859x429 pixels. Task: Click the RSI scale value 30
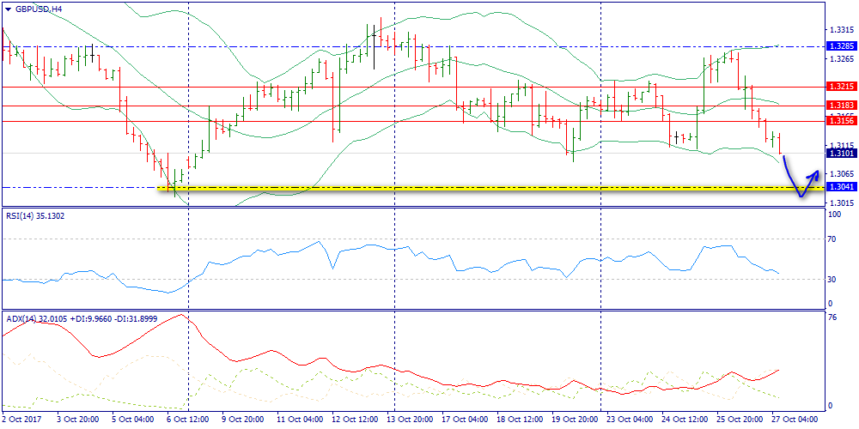(832, 279)
